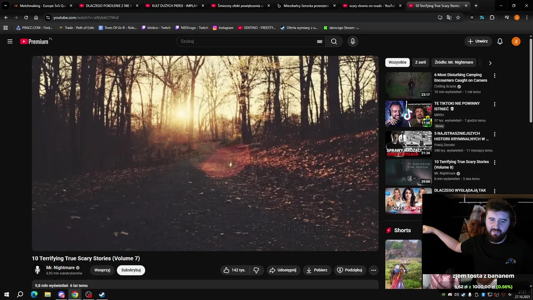Switch to DLACZEGO POKOLENIE Z tab

tap(109, 6)
